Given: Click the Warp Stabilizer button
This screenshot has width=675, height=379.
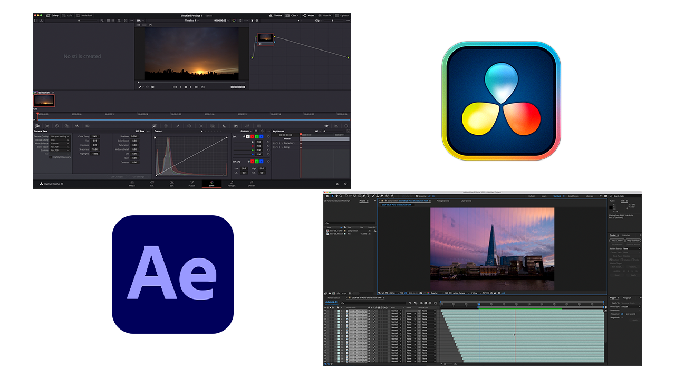Looking at the screenshot, I should tap(633, 240).
